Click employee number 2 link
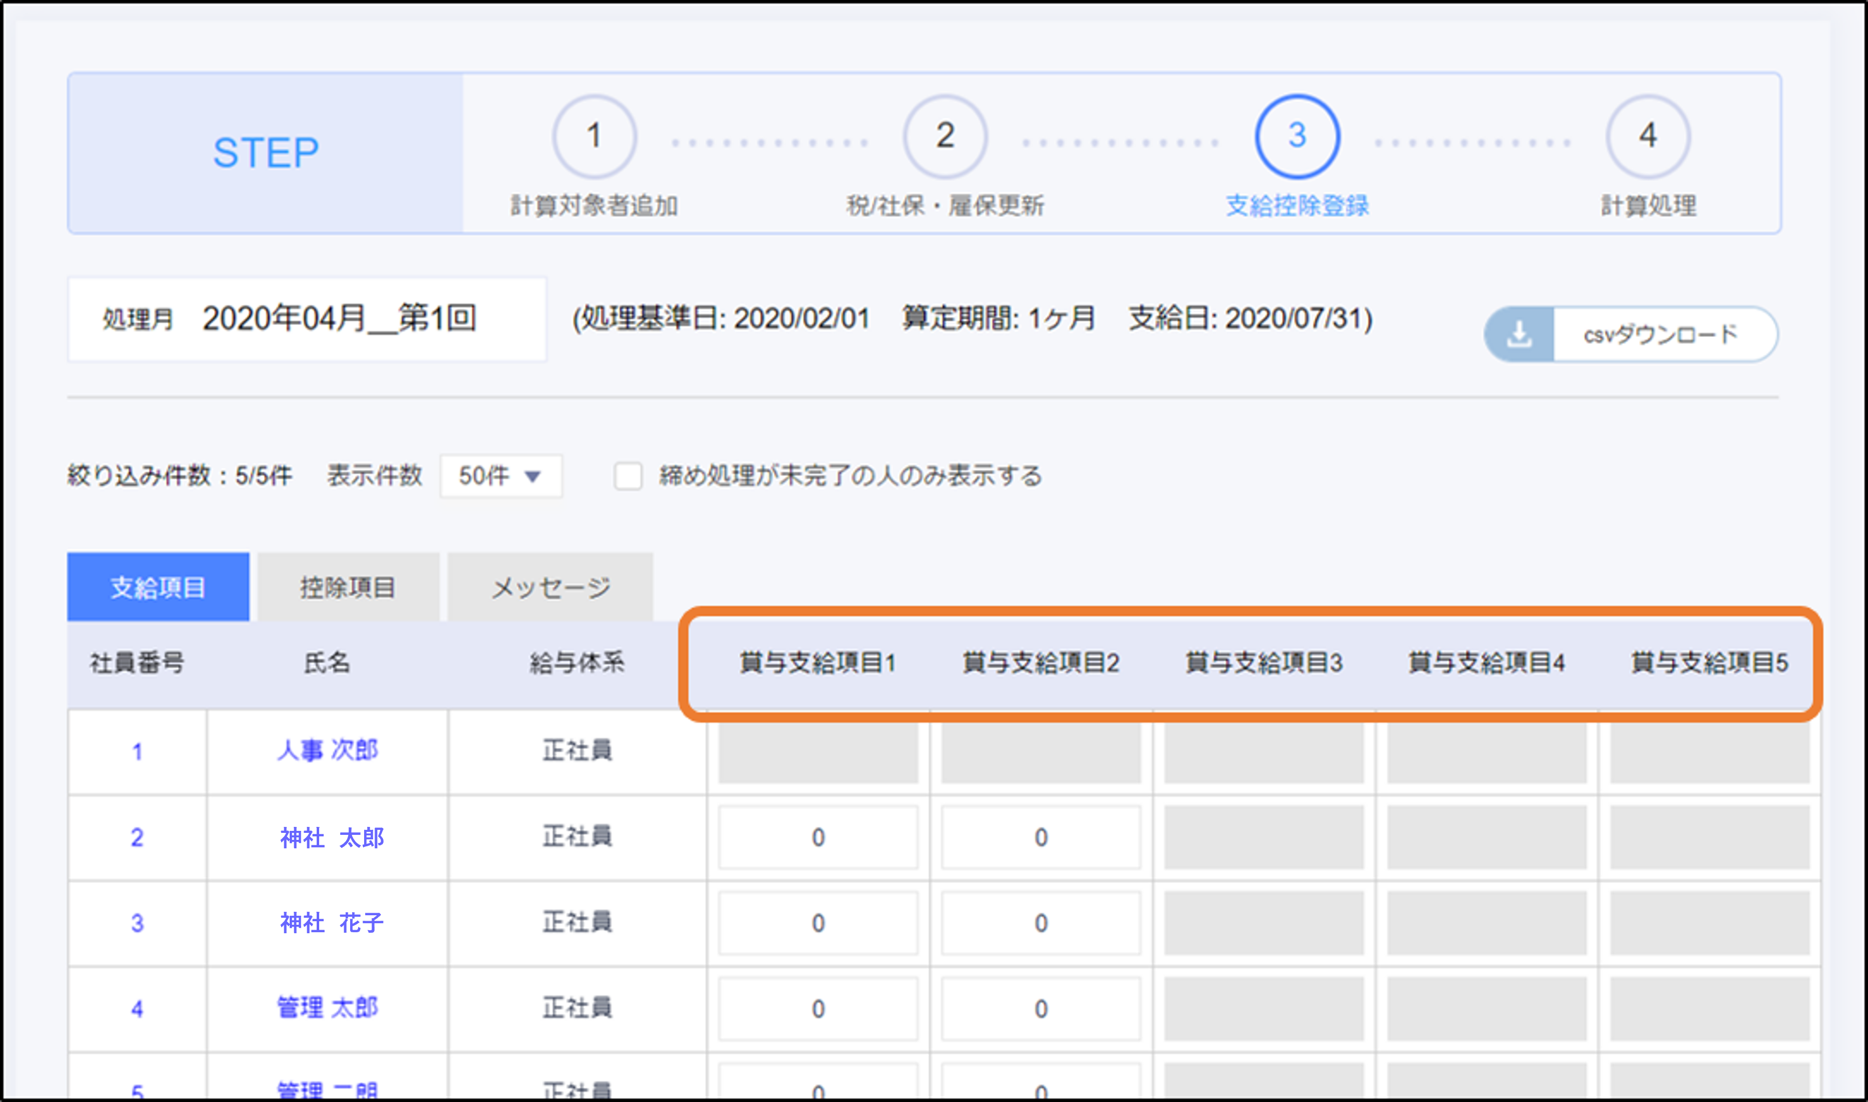This screenshot has height=1102, width=1868. click(x=137, y=838)
